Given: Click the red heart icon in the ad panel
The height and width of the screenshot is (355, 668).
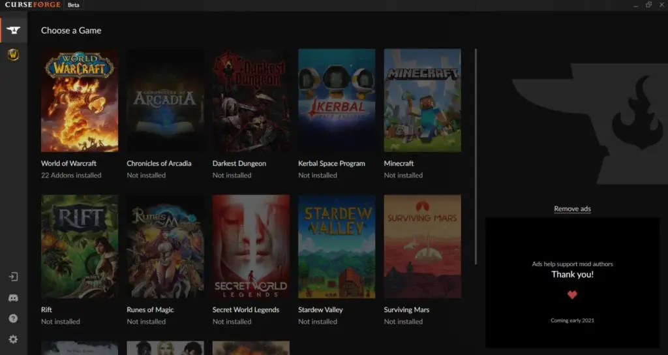Looking at the screenshot, I should click(572, 294).
